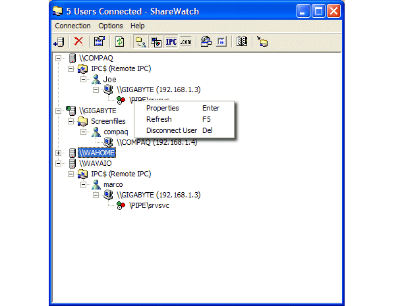Screen dimensions: 400x306
Task: Click the Add Server toolbar icon
Action: pos(59,41)
